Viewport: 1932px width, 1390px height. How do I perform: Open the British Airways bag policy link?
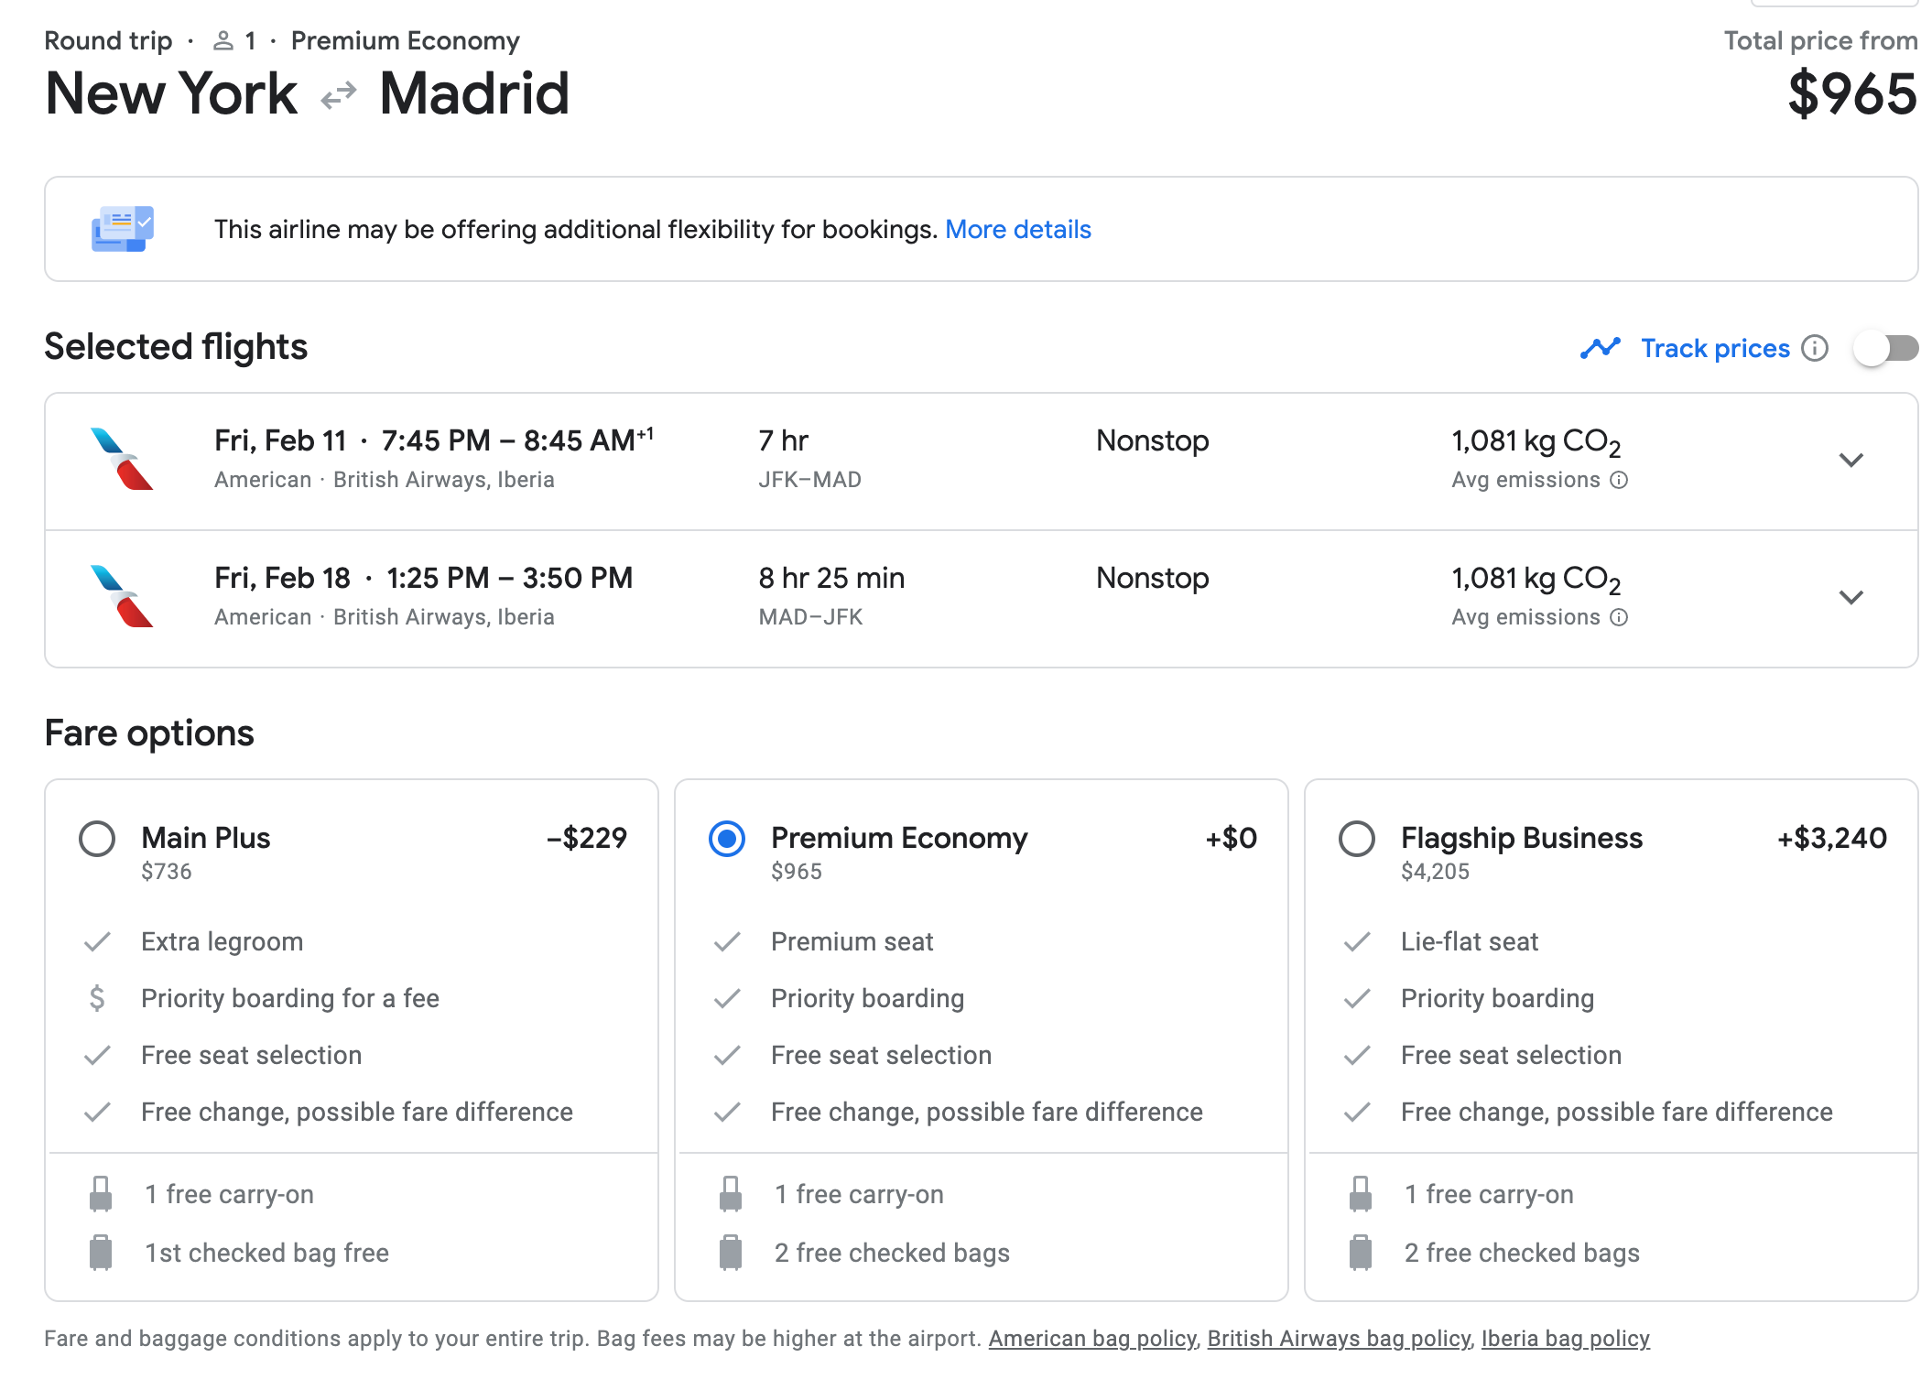click(1338, 1339)
